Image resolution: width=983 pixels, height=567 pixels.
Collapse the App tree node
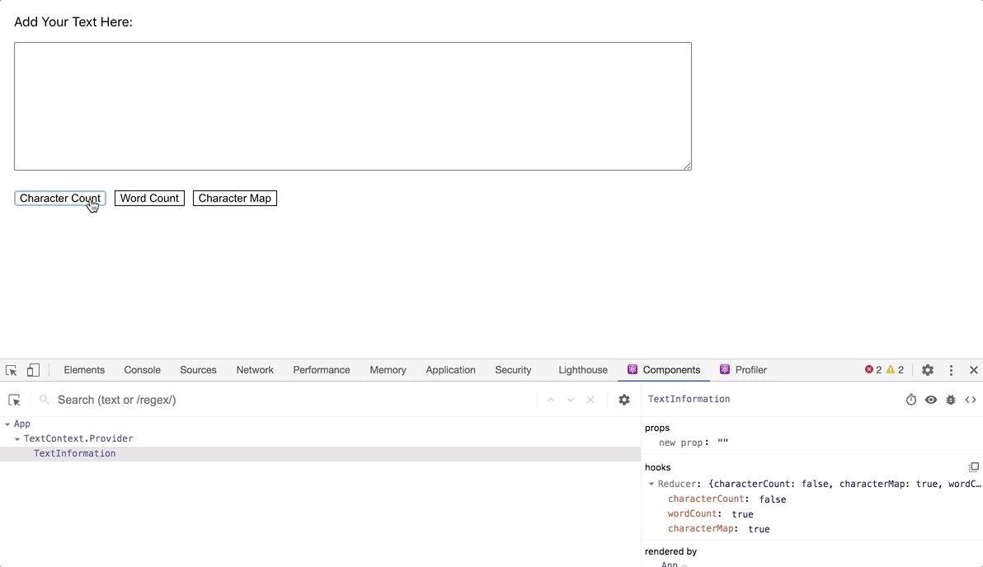[x=7, y=424]
